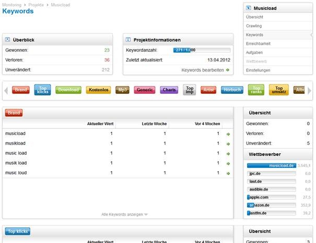Screen dimensions: 316x243
Task: Go to Musicload breadcrumb
Action: pyautogui.click(x=61, y=5)
